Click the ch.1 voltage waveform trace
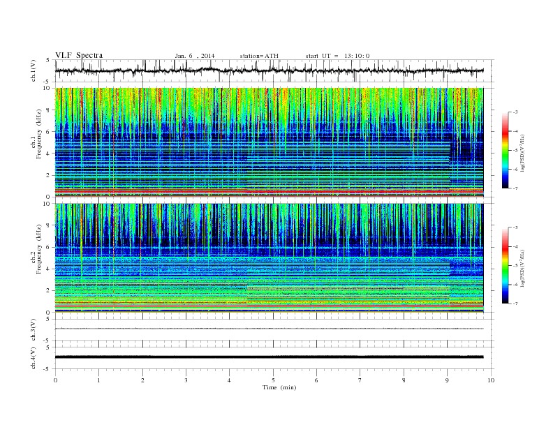The height and width of the screenshot is (427, 553). (x=269, y=70)
